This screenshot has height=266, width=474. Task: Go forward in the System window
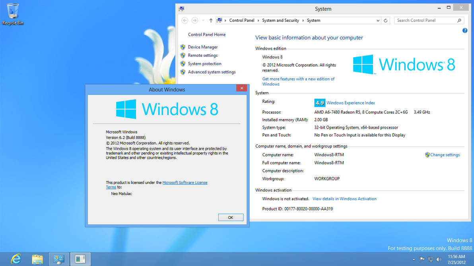tap(195, 21)
